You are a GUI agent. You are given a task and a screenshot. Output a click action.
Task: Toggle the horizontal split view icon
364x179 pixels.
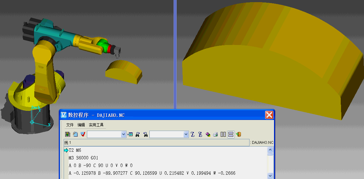(x=231, y=134)
